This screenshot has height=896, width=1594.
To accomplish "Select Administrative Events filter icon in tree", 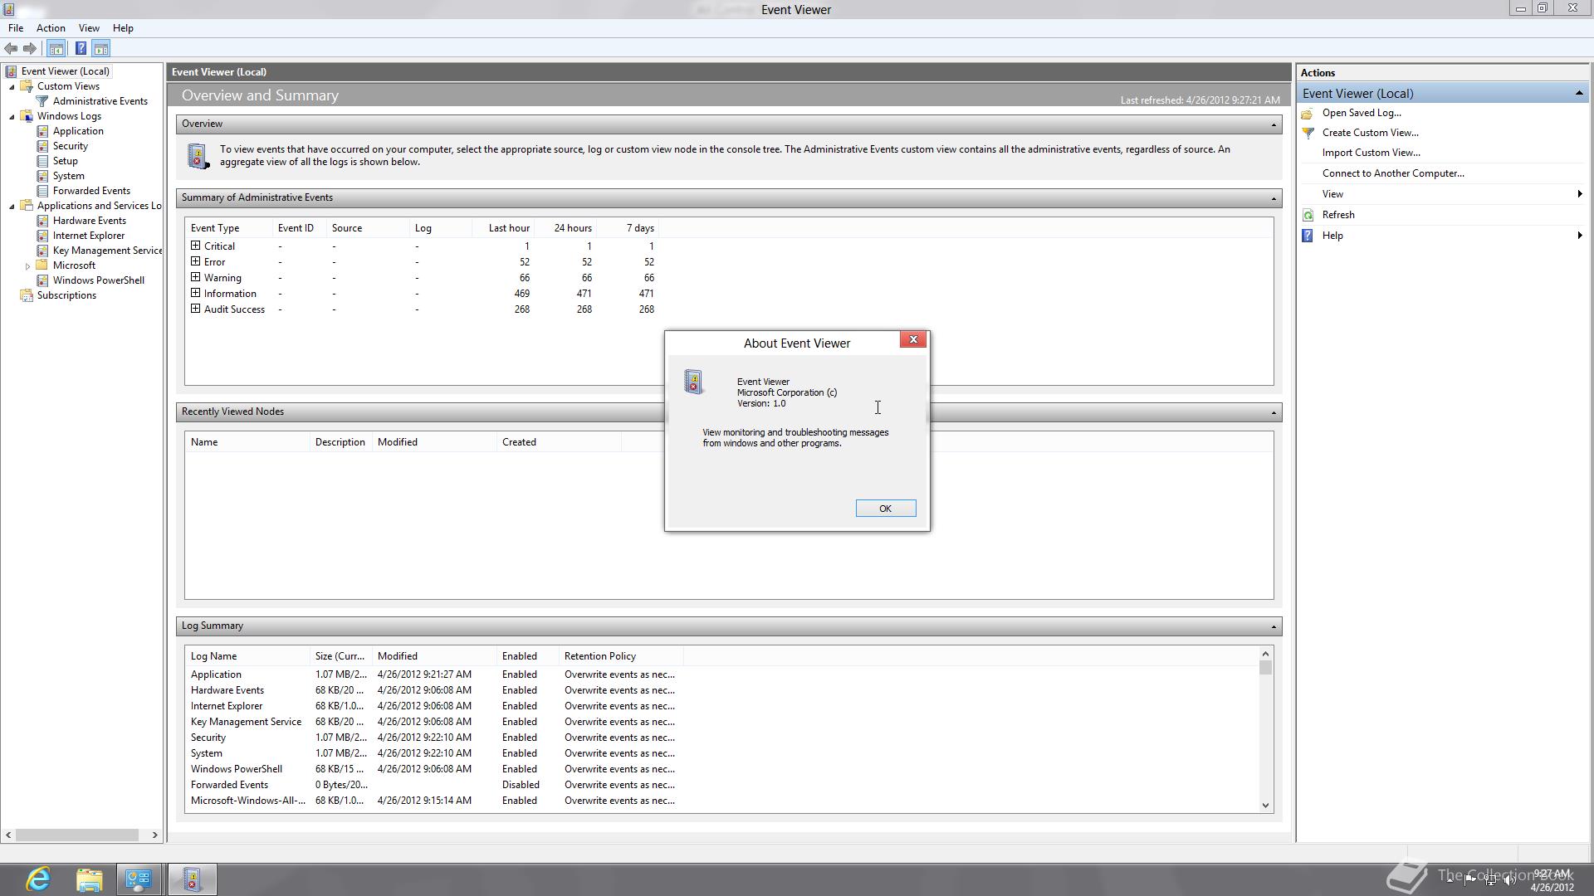I will click(42, 101).
